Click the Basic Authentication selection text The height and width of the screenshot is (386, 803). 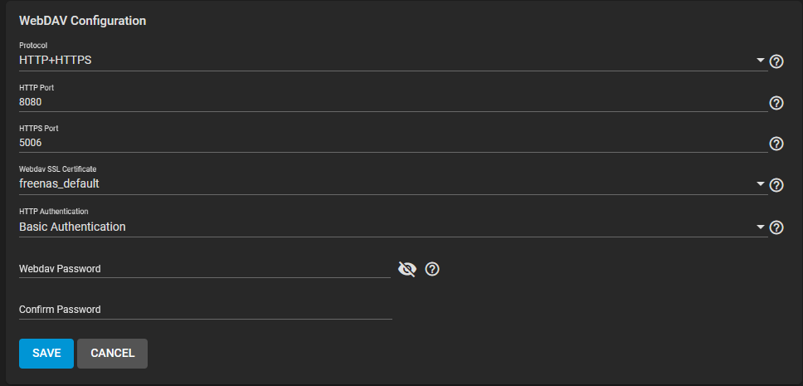[x=72, y=227]
